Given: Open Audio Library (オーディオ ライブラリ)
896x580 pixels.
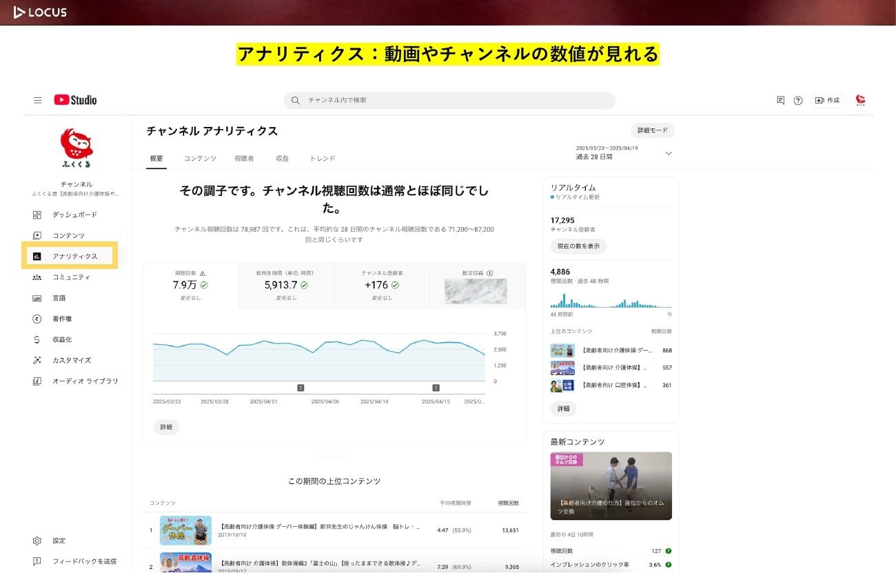Looking at the screenshot, I should [85, 381].
